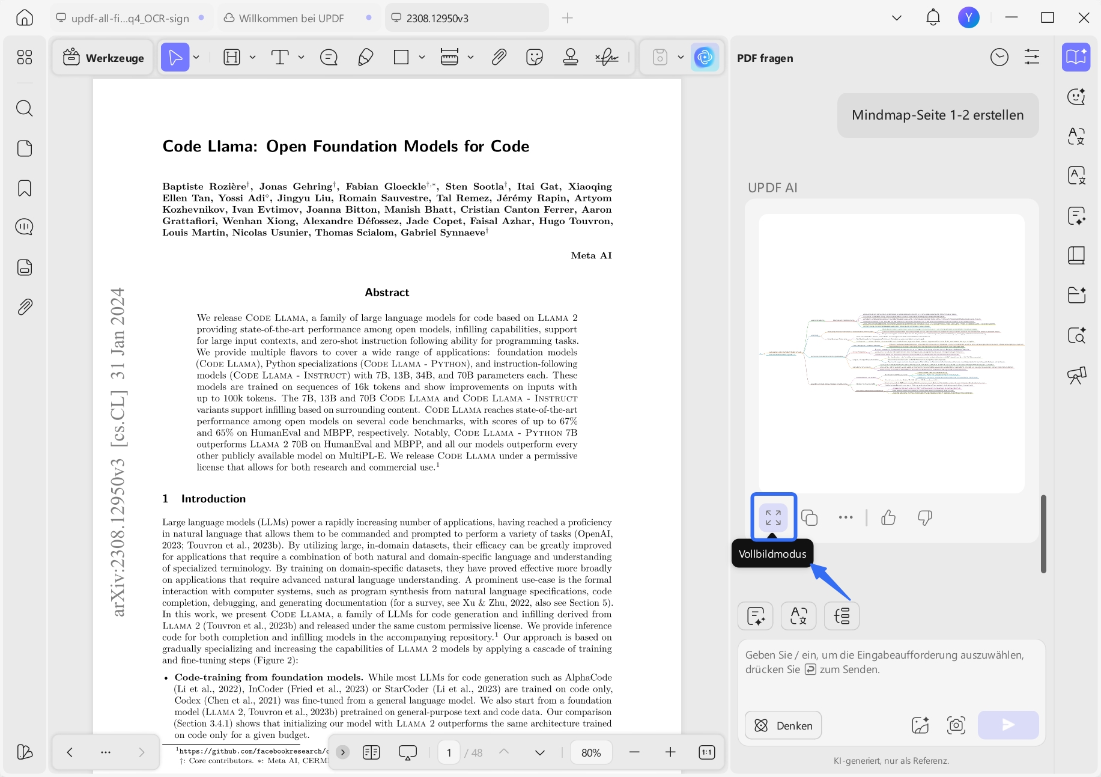
Task: Open the attachments panel in left sidebar
Action: pos(25,307)
